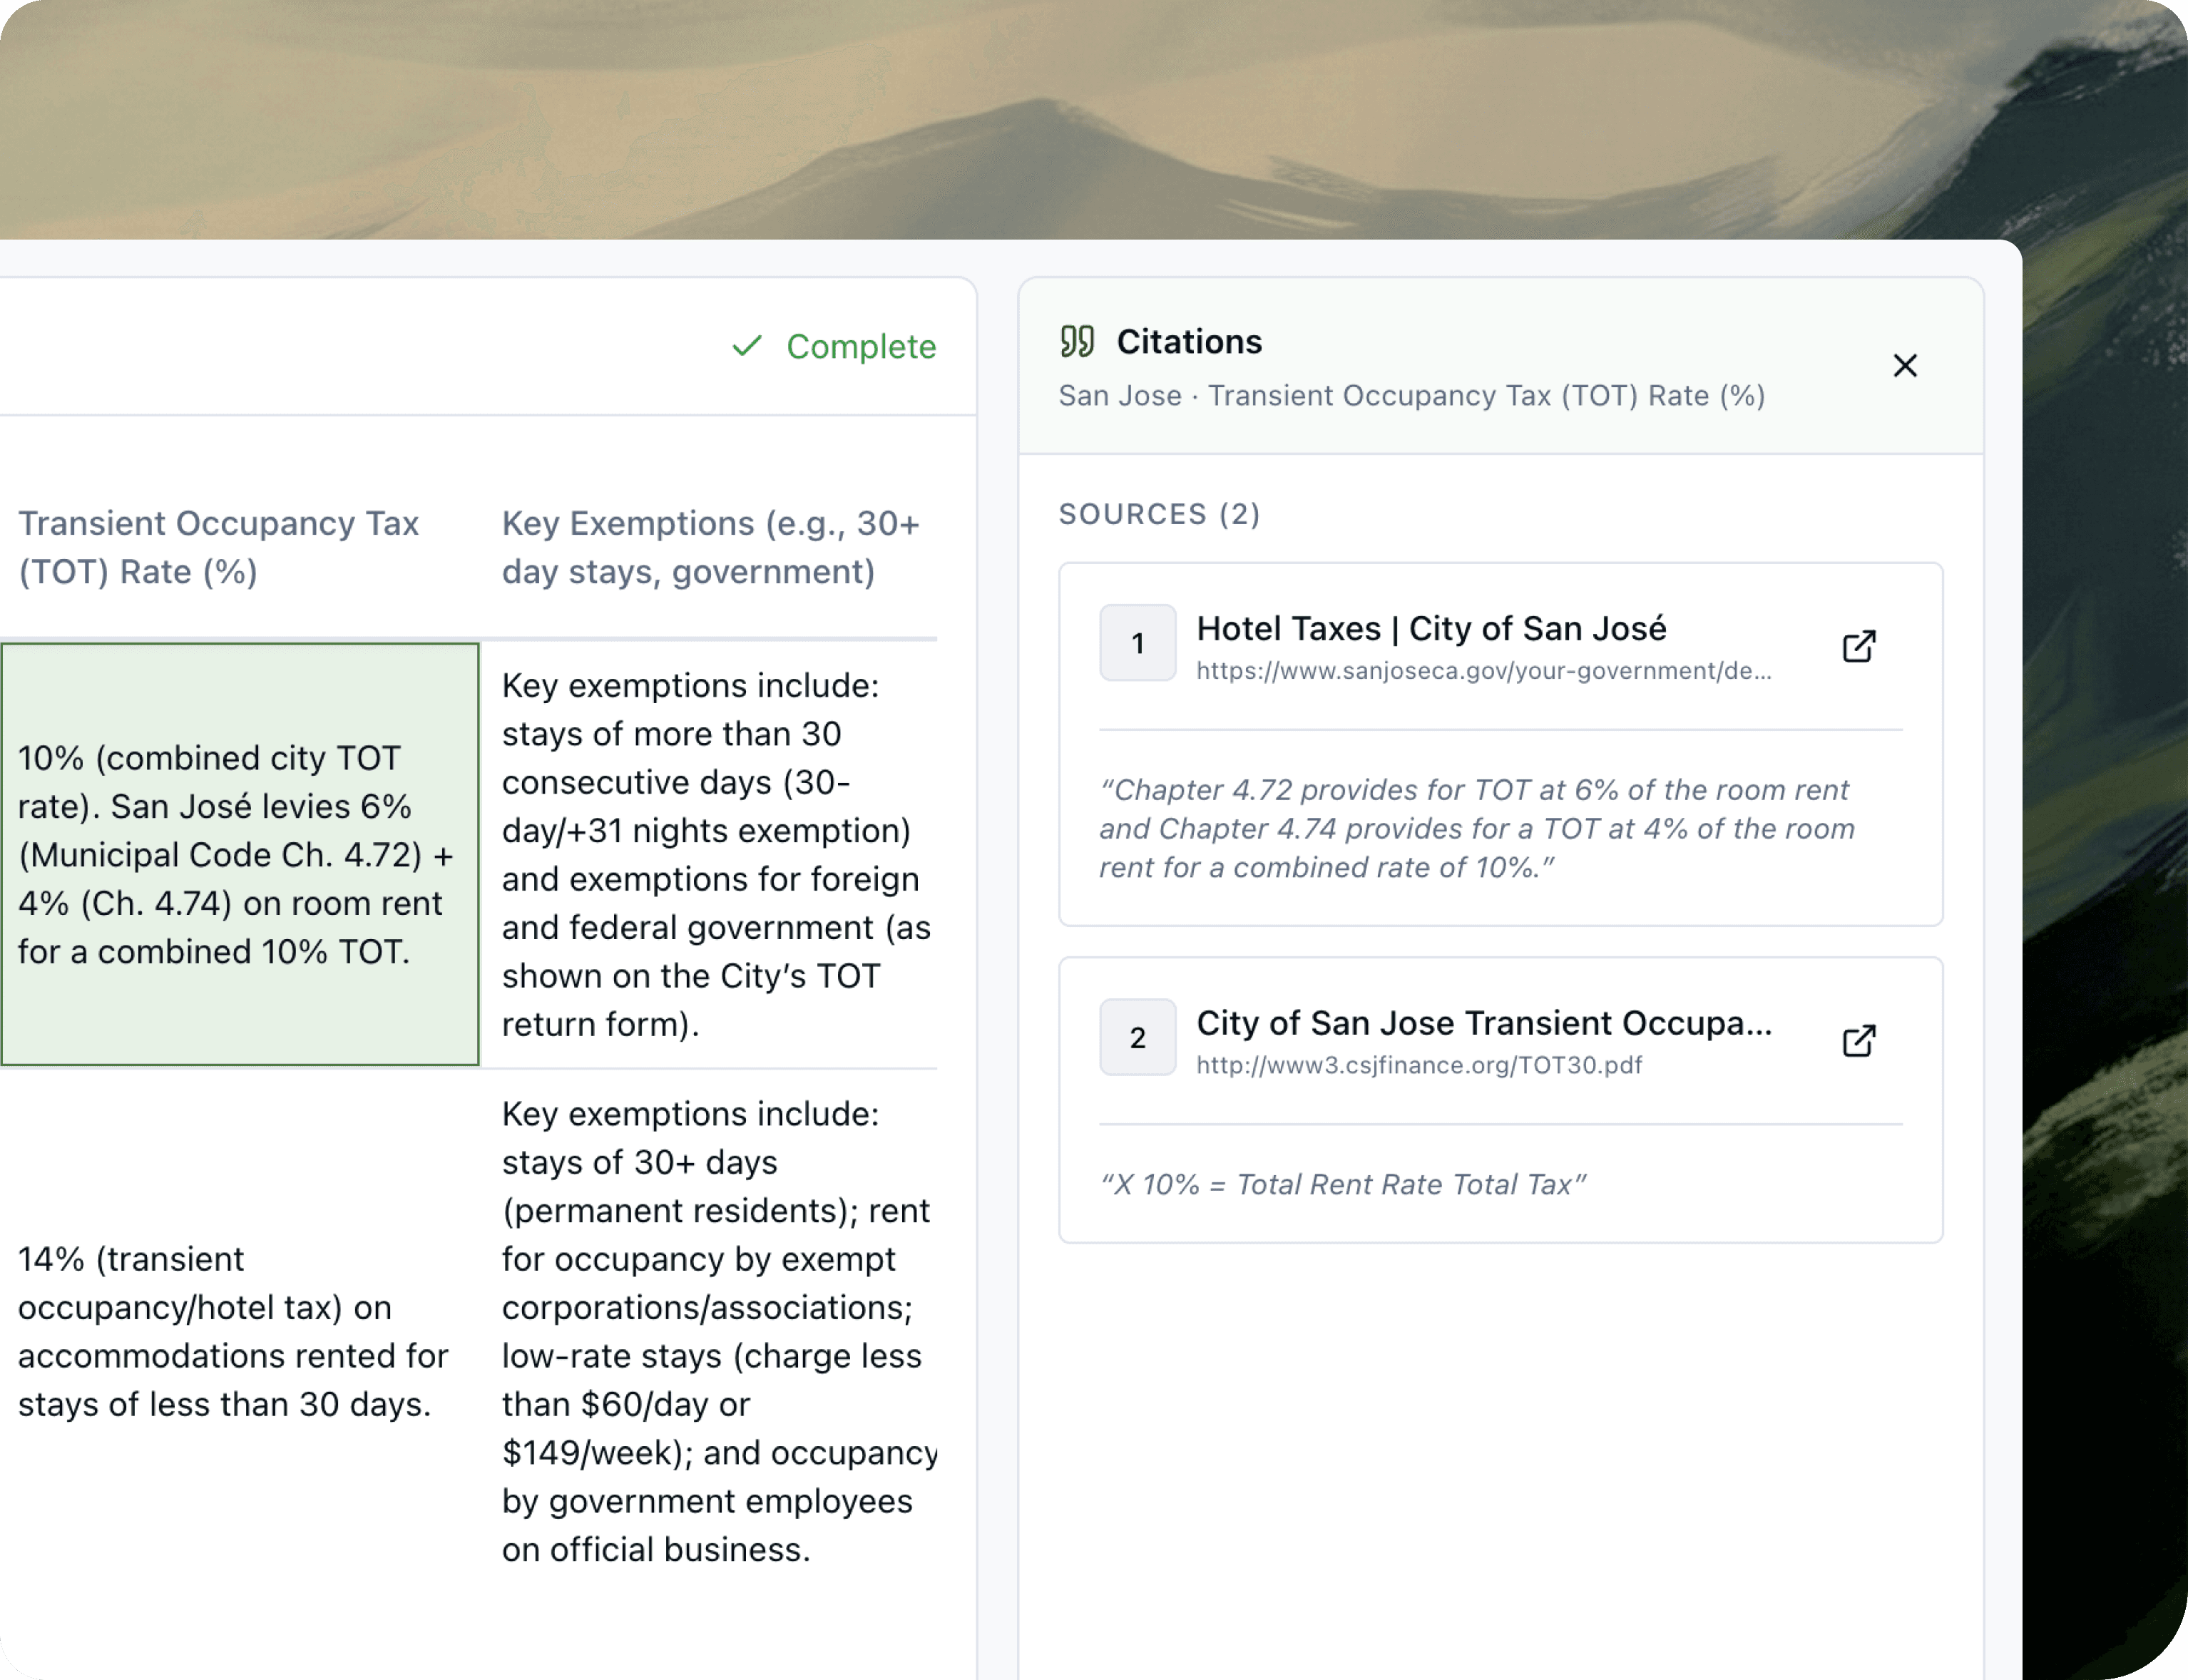
Task: Select exemptions cell mentioning $60/day
Action: [715, 1331]
